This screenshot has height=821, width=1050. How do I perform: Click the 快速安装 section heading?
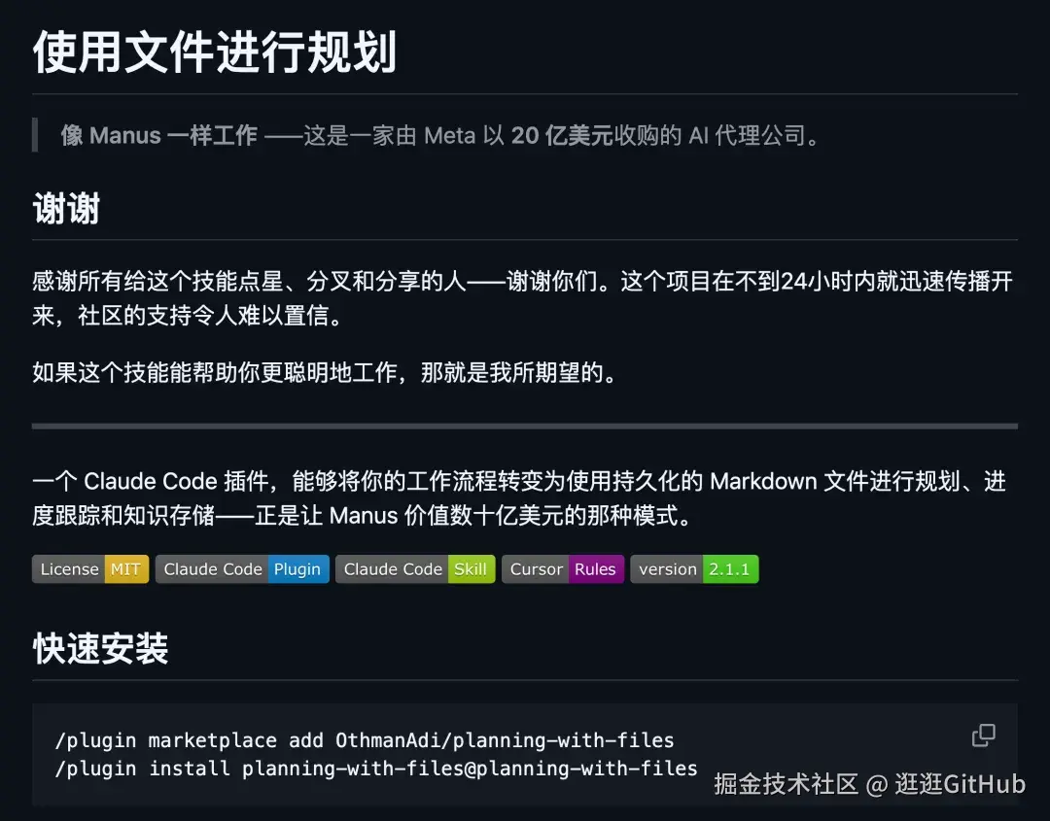pos(102,649)
